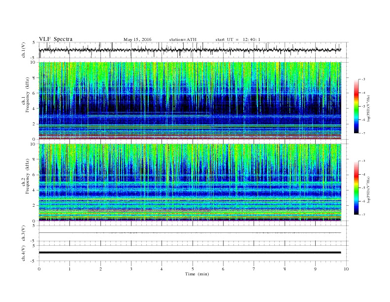The image size is (390, 302).
Task: Click the thick ch.4 voltage trace
Action: tap(190, 253)
